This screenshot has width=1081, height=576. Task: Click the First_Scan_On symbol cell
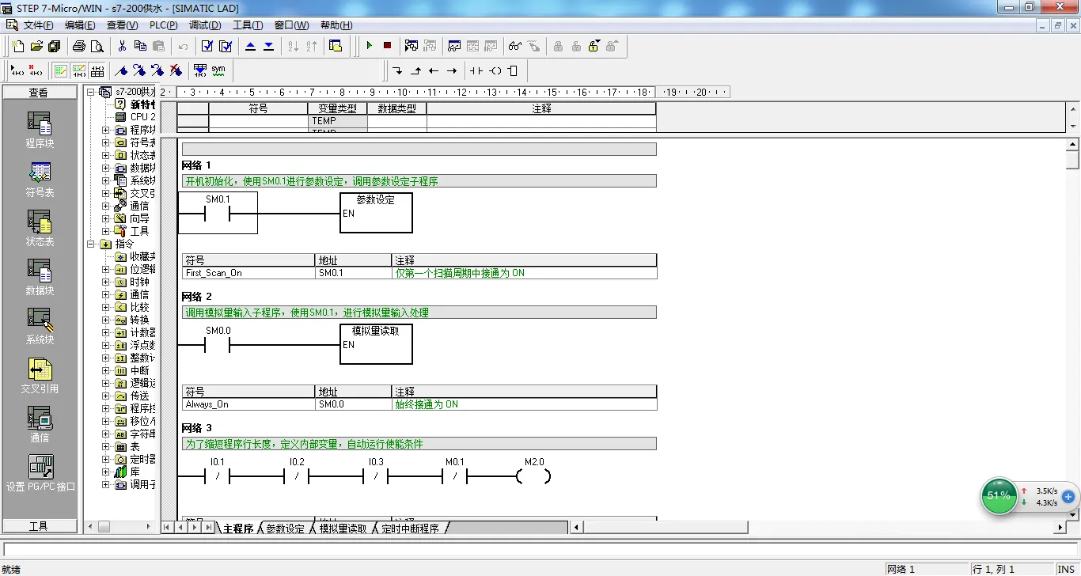point(248,273)
